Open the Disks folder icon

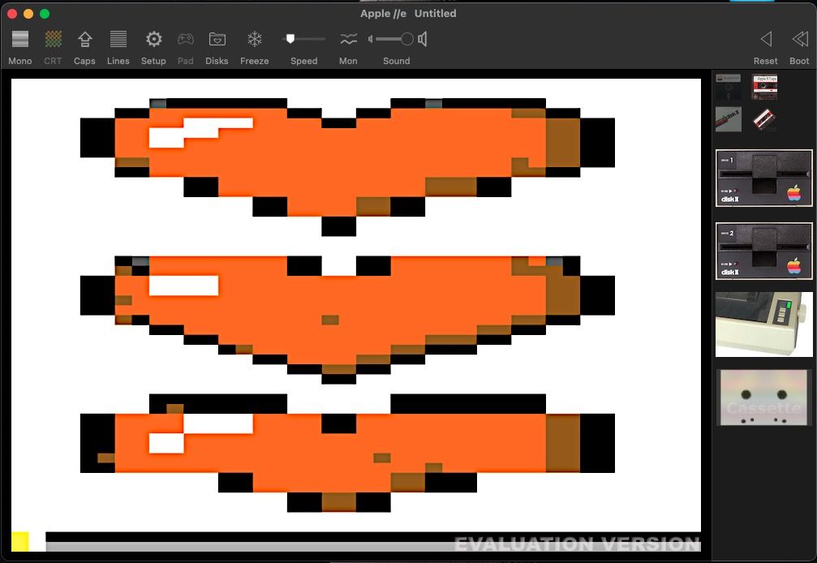pos(217,39)
